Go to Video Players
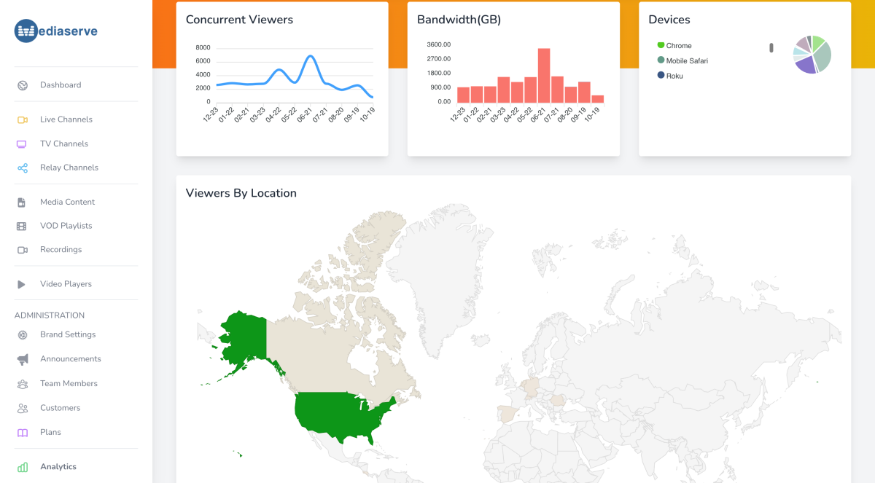875x483 pixels. click(66, 284)
